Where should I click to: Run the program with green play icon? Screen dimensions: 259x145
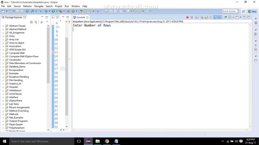click(53, 11)
